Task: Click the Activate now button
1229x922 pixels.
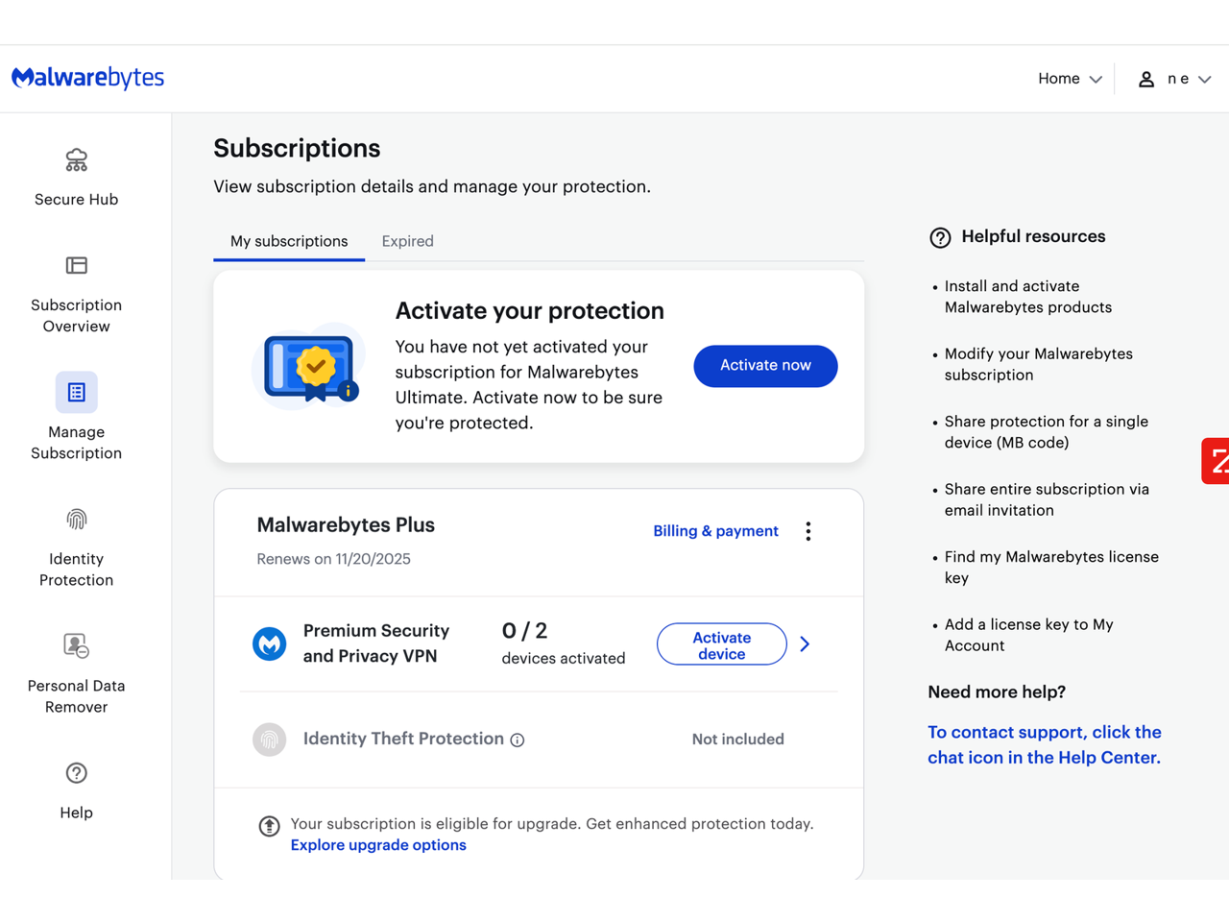Action: [765, 366]
